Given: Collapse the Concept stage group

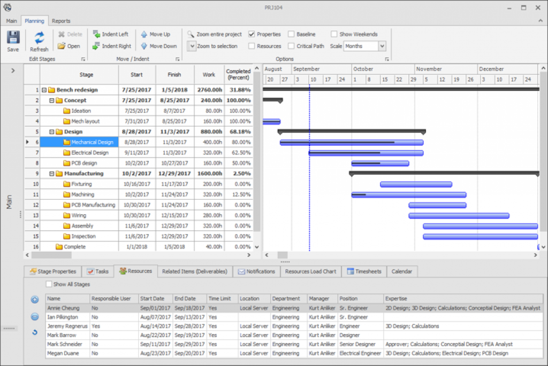Looking at the screenshot, I should pos(52,100).
